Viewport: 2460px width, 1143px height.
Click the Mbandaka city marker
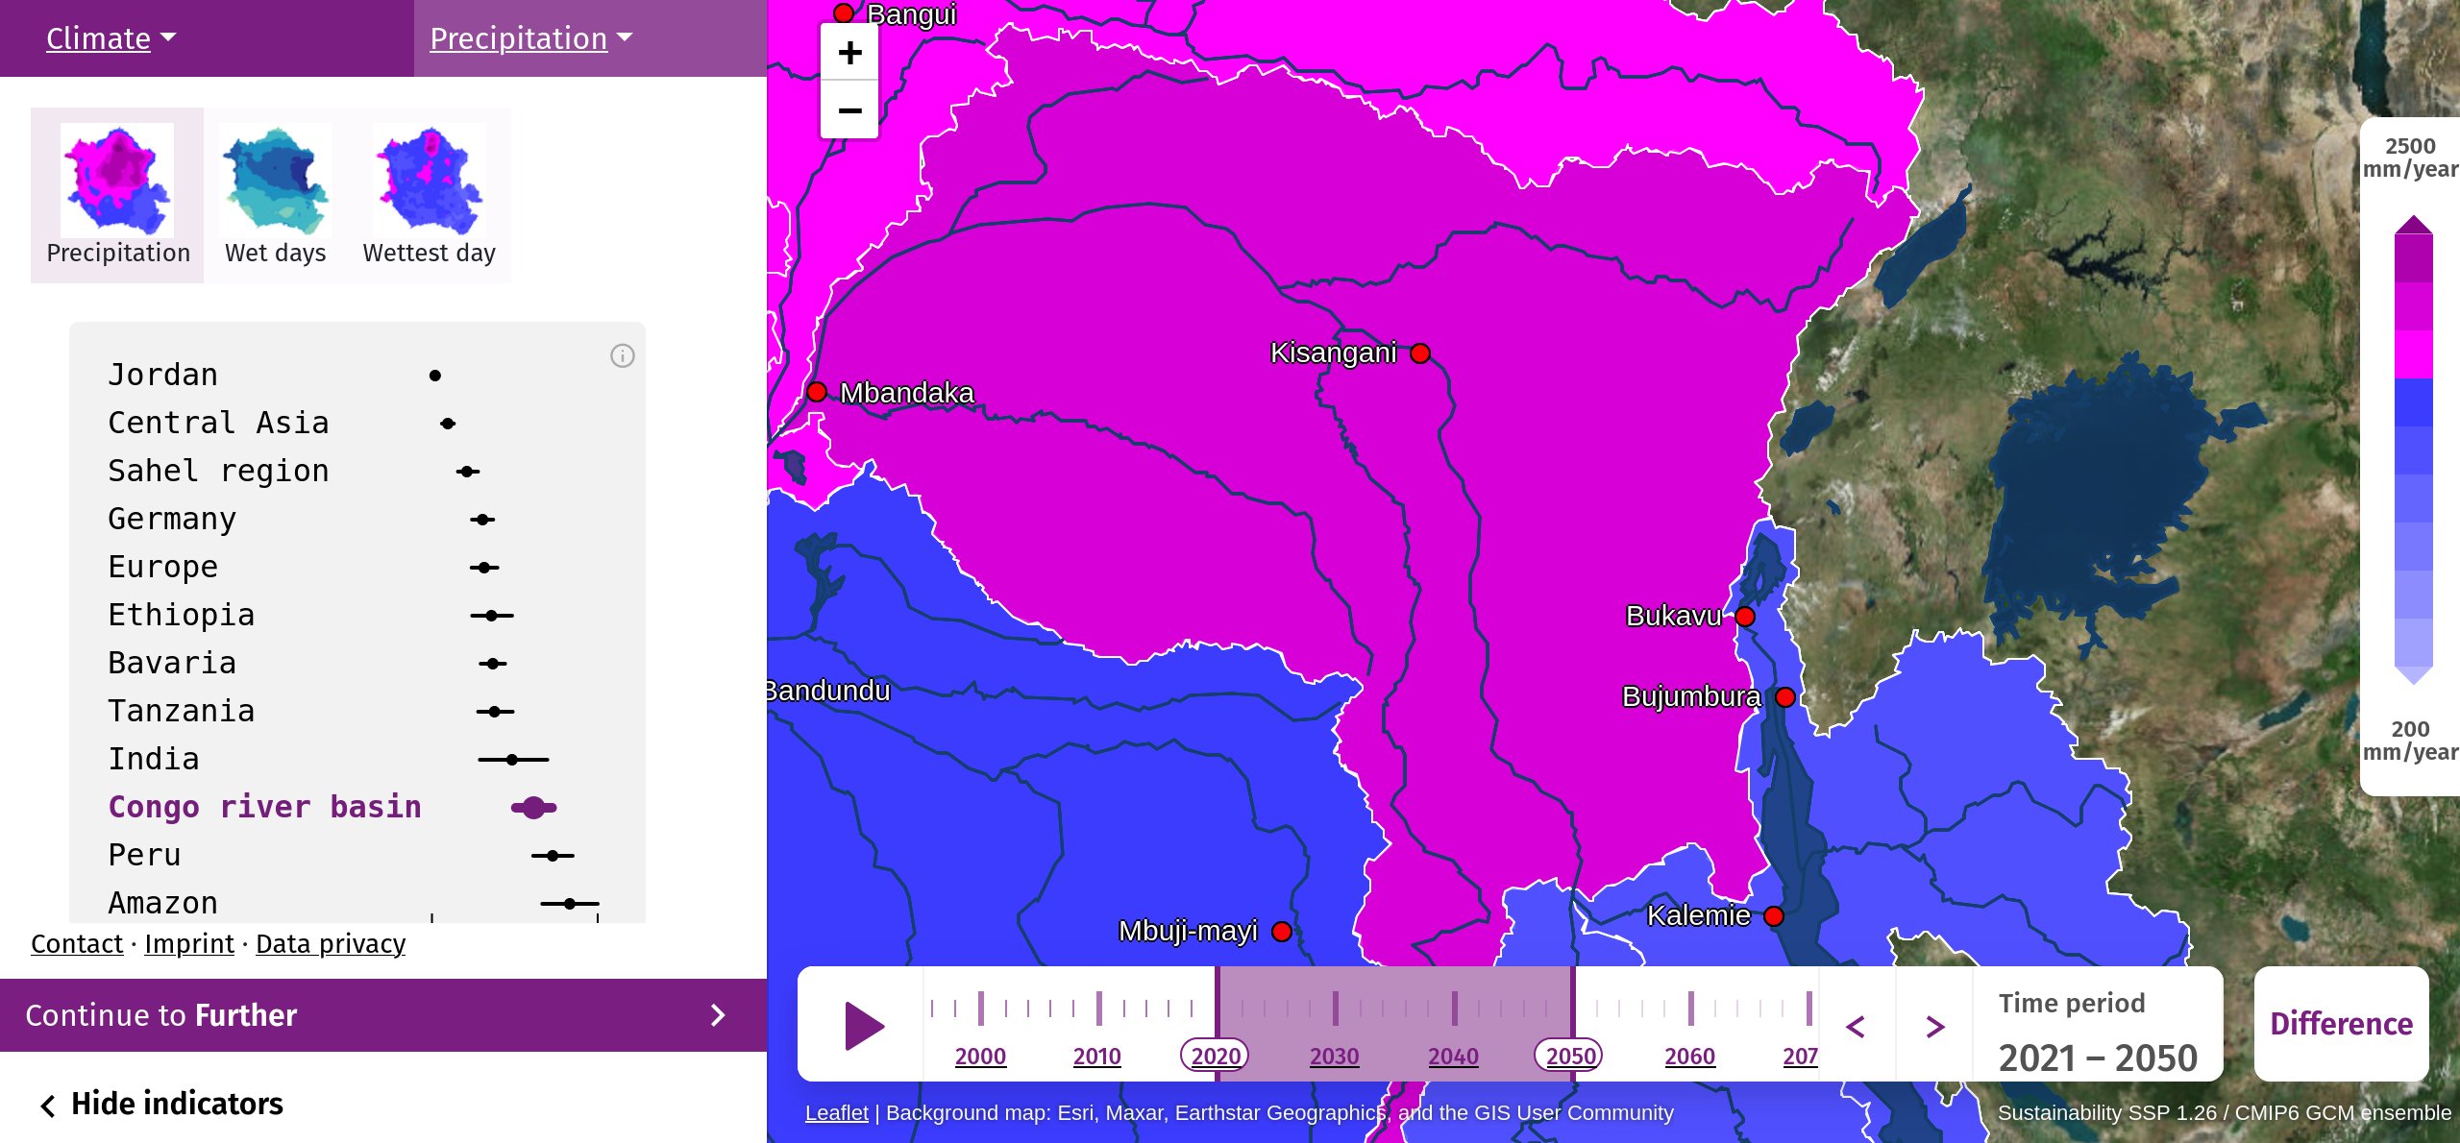point(817,392)
